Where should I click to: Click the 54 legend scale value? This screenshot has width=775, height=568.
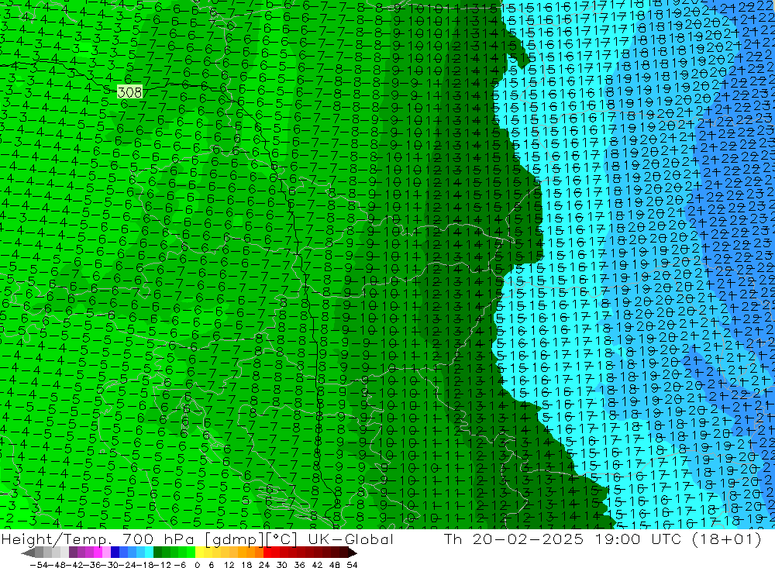pyautogui.click(x=352, y=565)
